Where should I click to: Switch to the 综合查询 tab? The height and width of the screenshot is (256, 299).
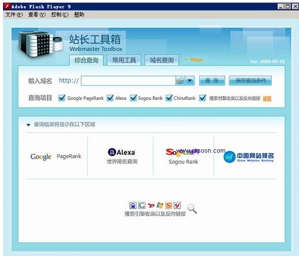pyautogui.click(x=86, y=60)
